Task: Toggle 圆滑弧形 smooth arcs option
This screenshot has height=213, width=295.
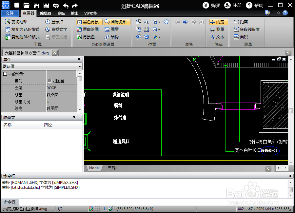Action: [117, 22]
